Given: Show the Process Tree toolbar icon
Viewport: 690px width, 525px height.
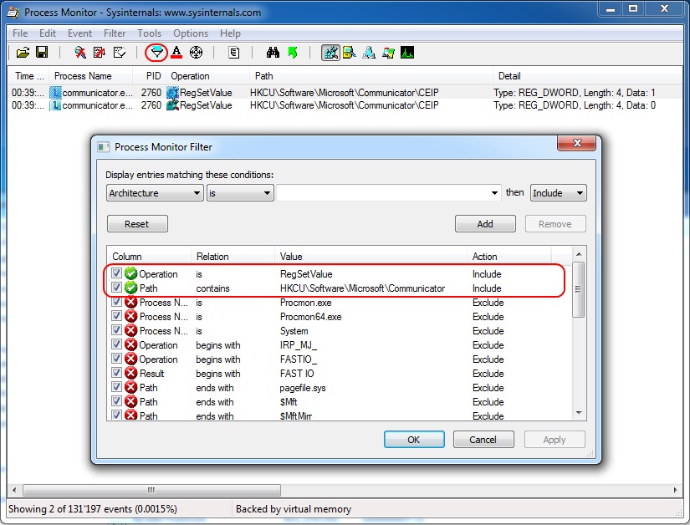Looking at the screenshot, I should pos(233,53).
